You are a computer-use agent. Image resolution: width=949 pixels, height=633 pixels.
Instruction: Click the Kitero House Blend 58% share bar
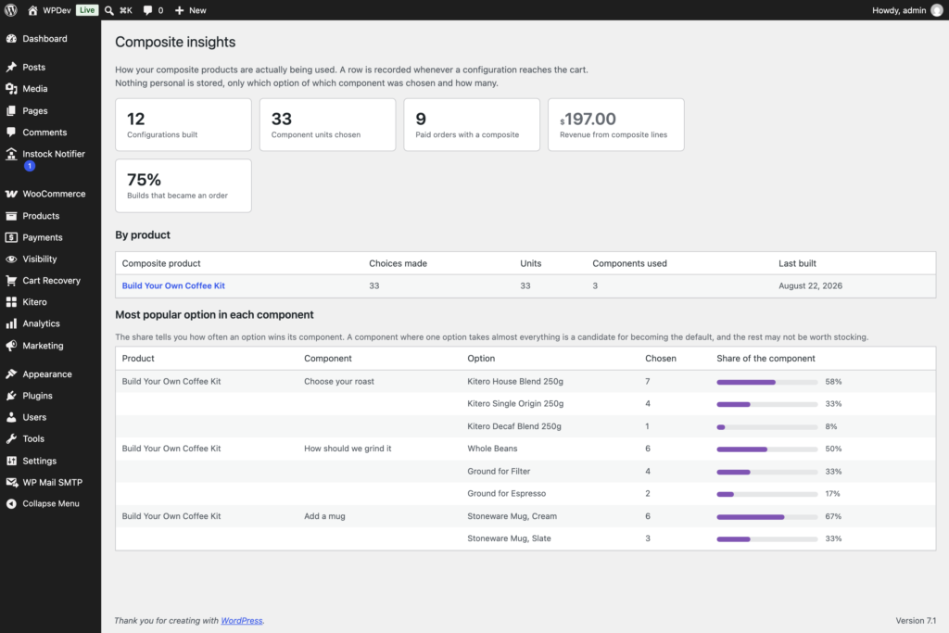(766, 383)
